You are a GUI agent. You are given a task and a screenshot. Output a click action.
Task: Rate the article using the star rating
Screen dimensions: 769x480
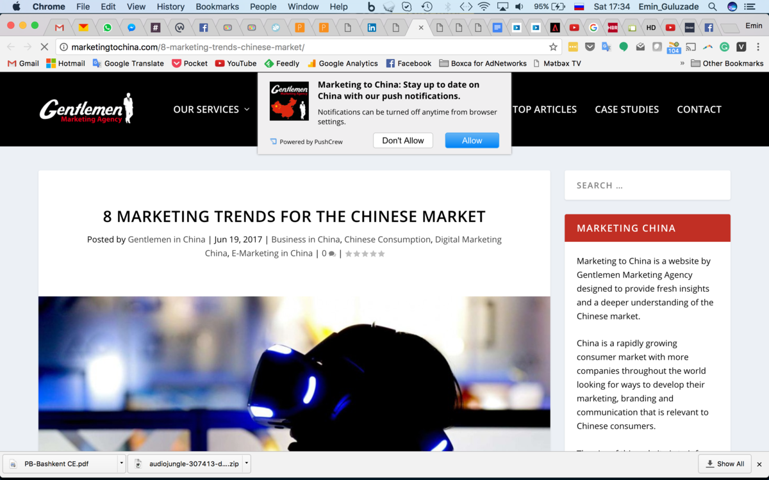pyautogui.click(x=365, y=254)
